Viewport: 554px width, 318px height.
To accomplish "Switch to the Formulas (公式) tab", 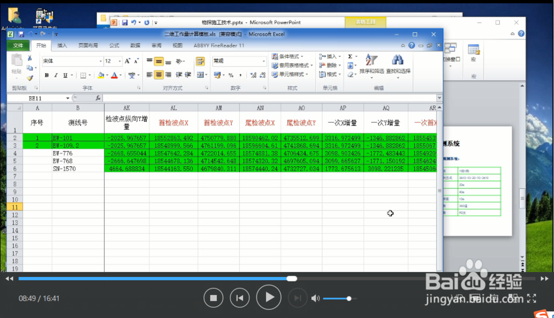I will [x=114, y=45].
